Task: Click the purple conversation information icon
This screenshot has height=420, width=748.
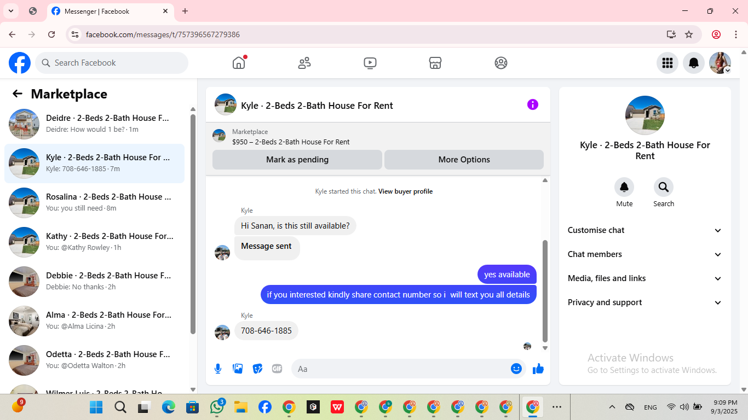Action: pos(533,104)
